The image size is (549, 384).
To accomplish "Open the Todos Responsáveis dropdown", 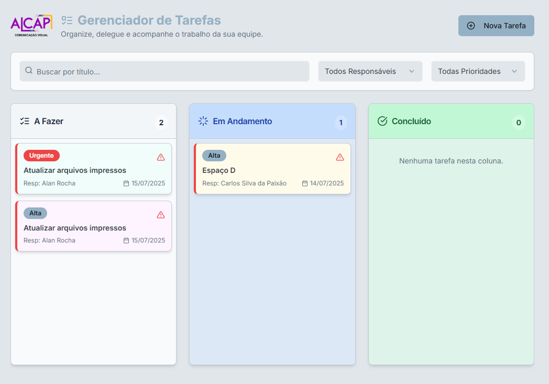I will point(370,71).
